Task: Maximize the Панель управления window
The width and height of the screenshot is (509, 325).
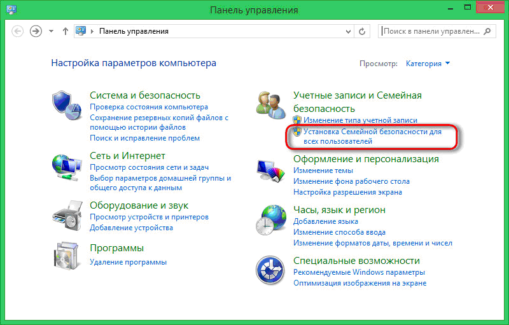Action: (468, 8)
